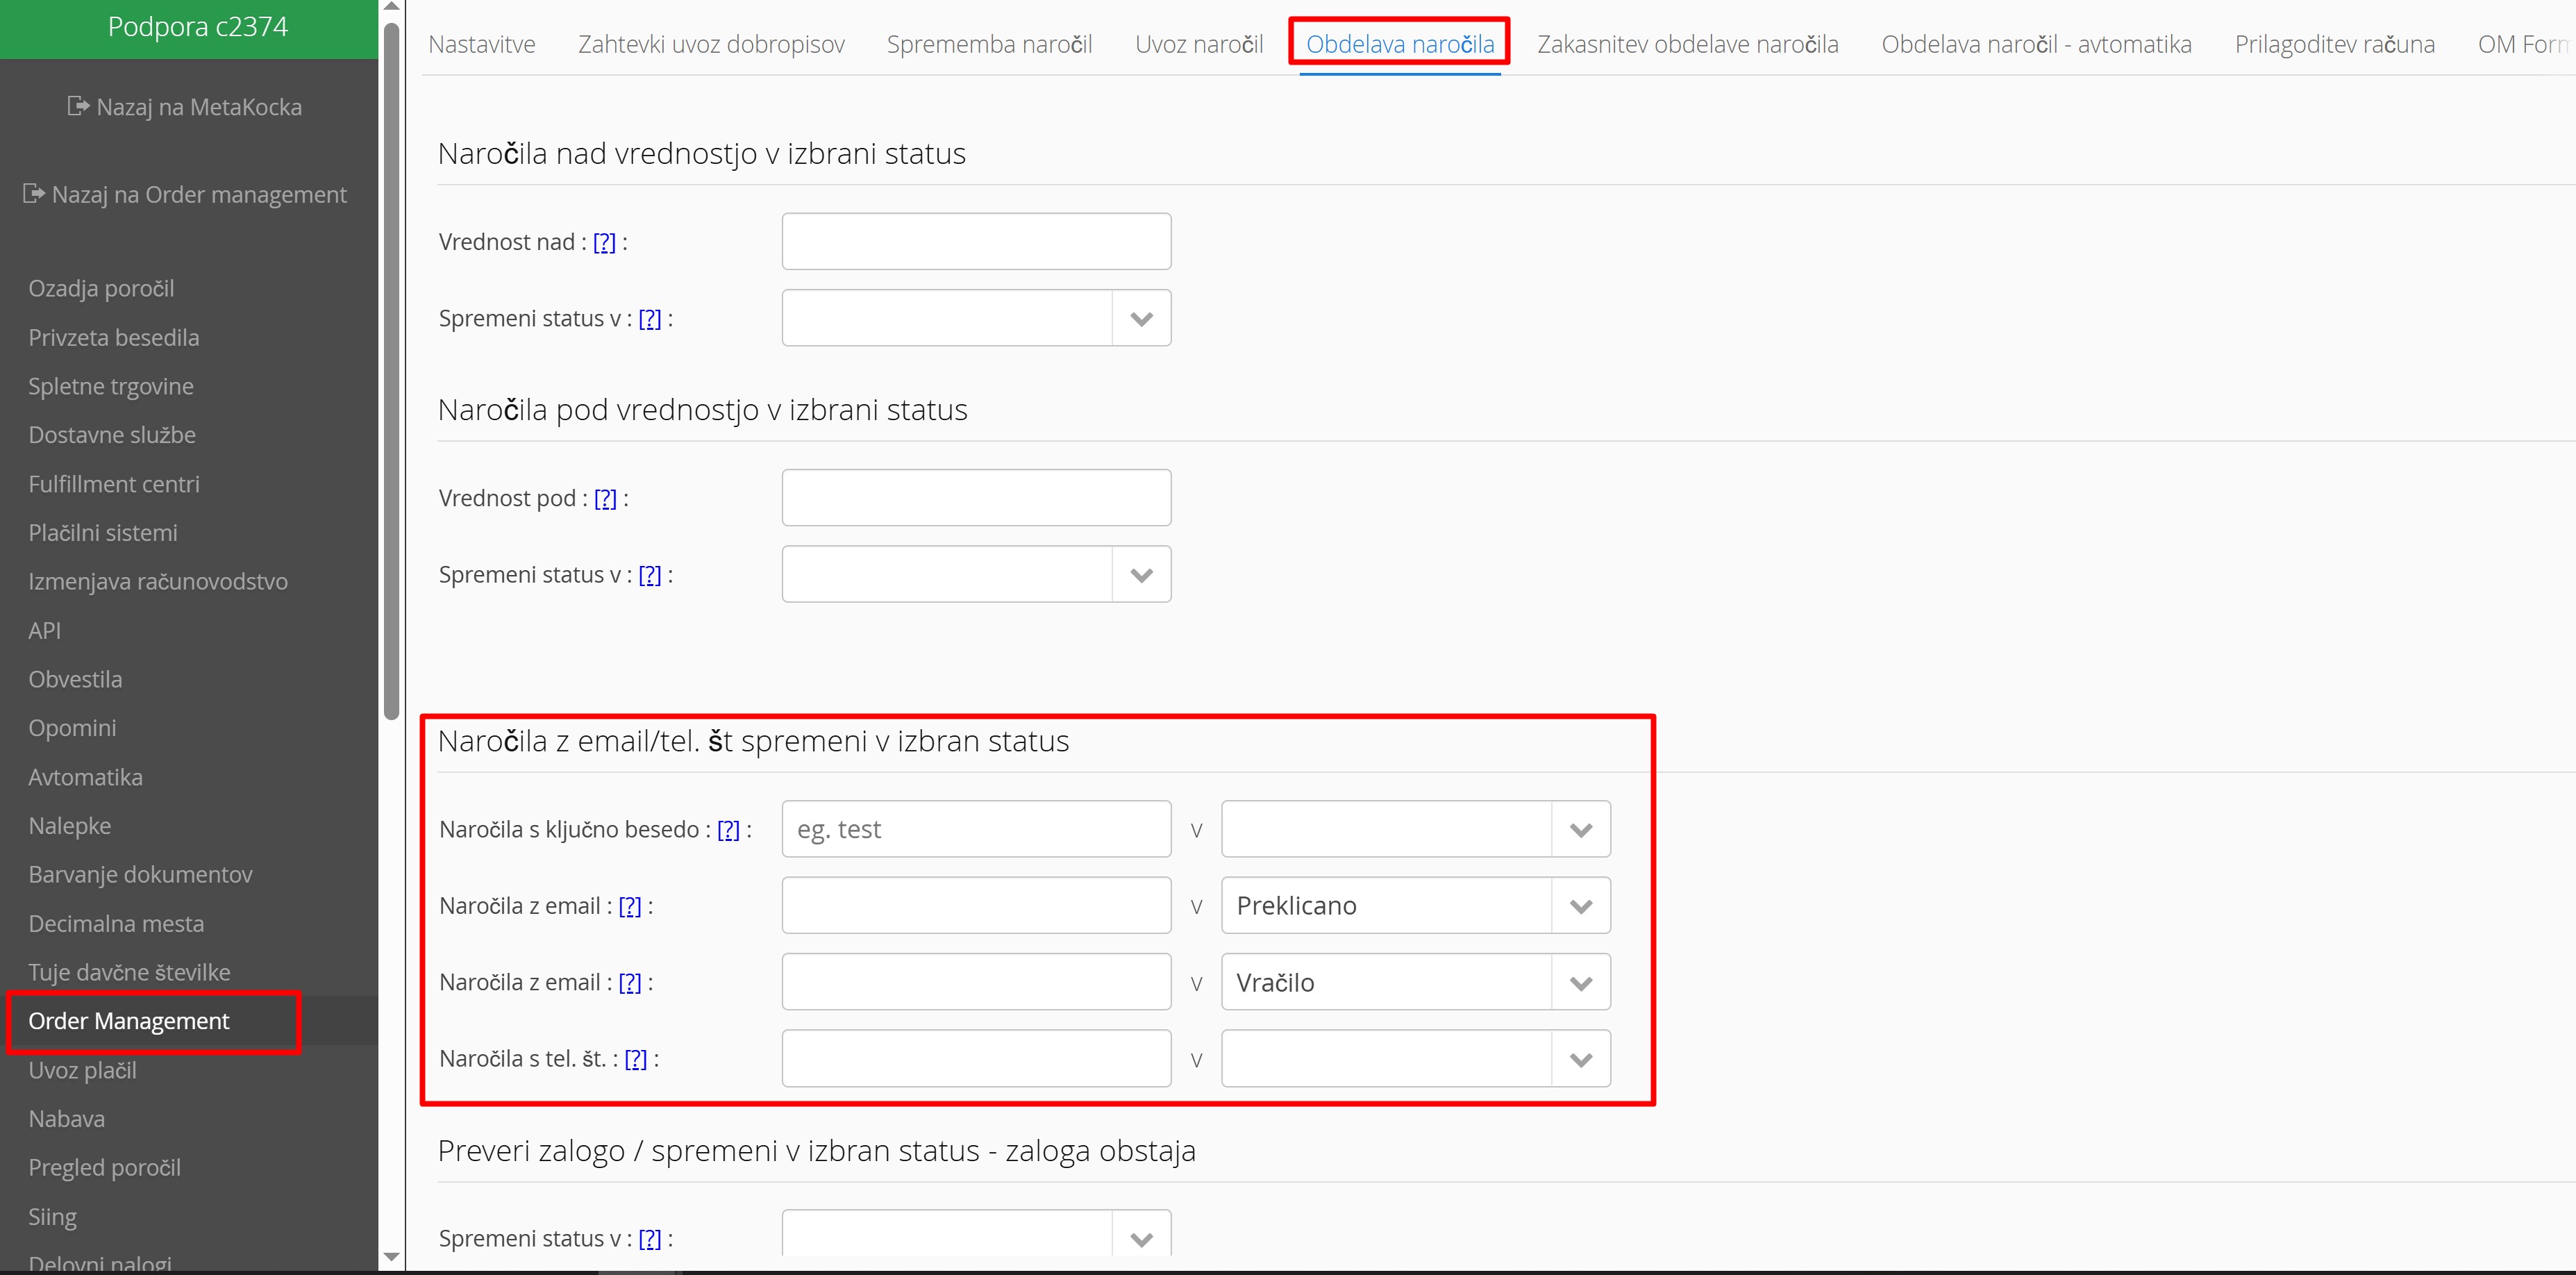Click the Vrednost nad input field
This screenshot has height=1275, width=2576.
976,241
